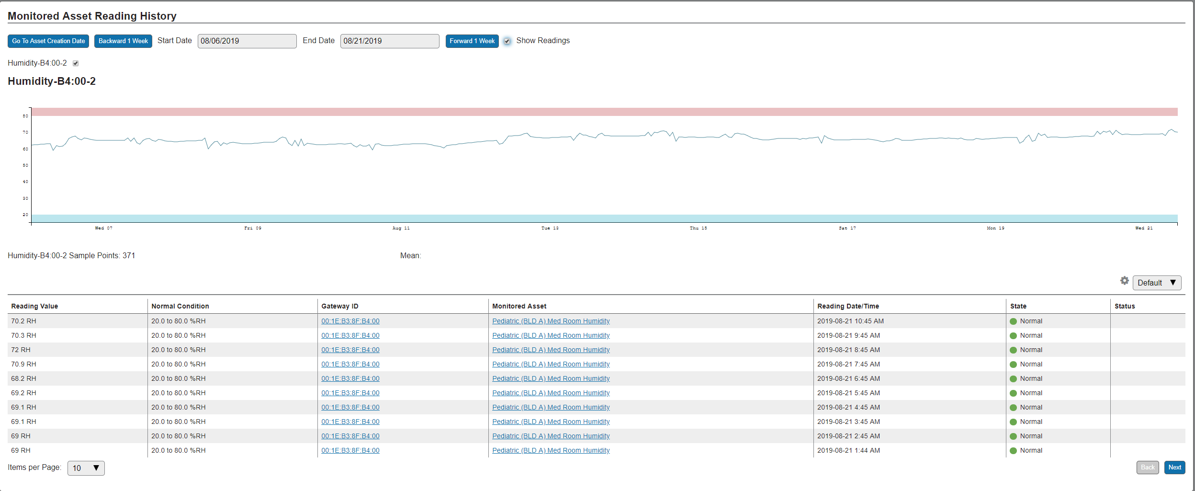Click the green Normal status dot on first row
The width and height of the screenshot is (1195, 491).
click(1013, 321)
